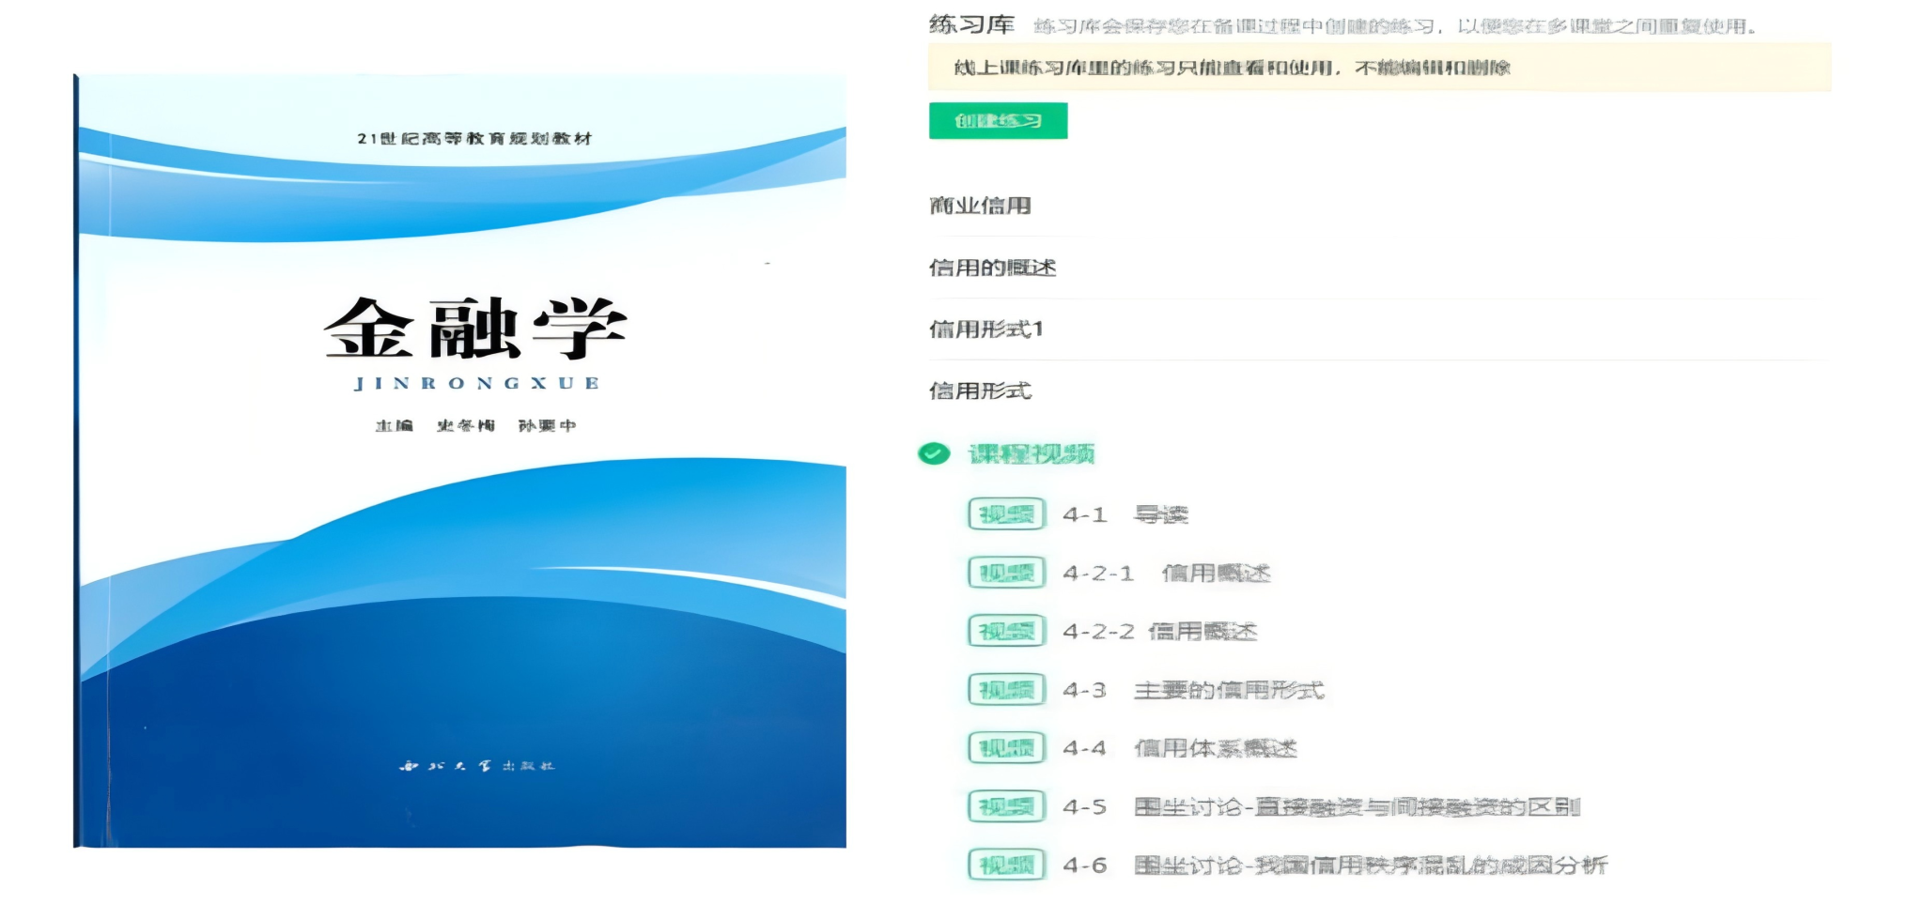Select the 信用形式 exercise entry
Viewport: 1924px width, 919px height.
[980, 391]
